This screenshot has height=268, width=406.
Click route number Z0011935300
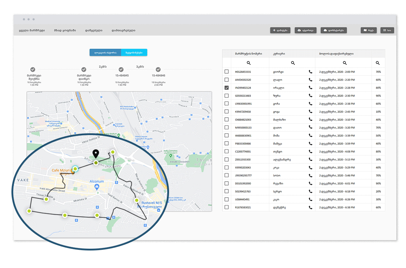pos(243,159)
